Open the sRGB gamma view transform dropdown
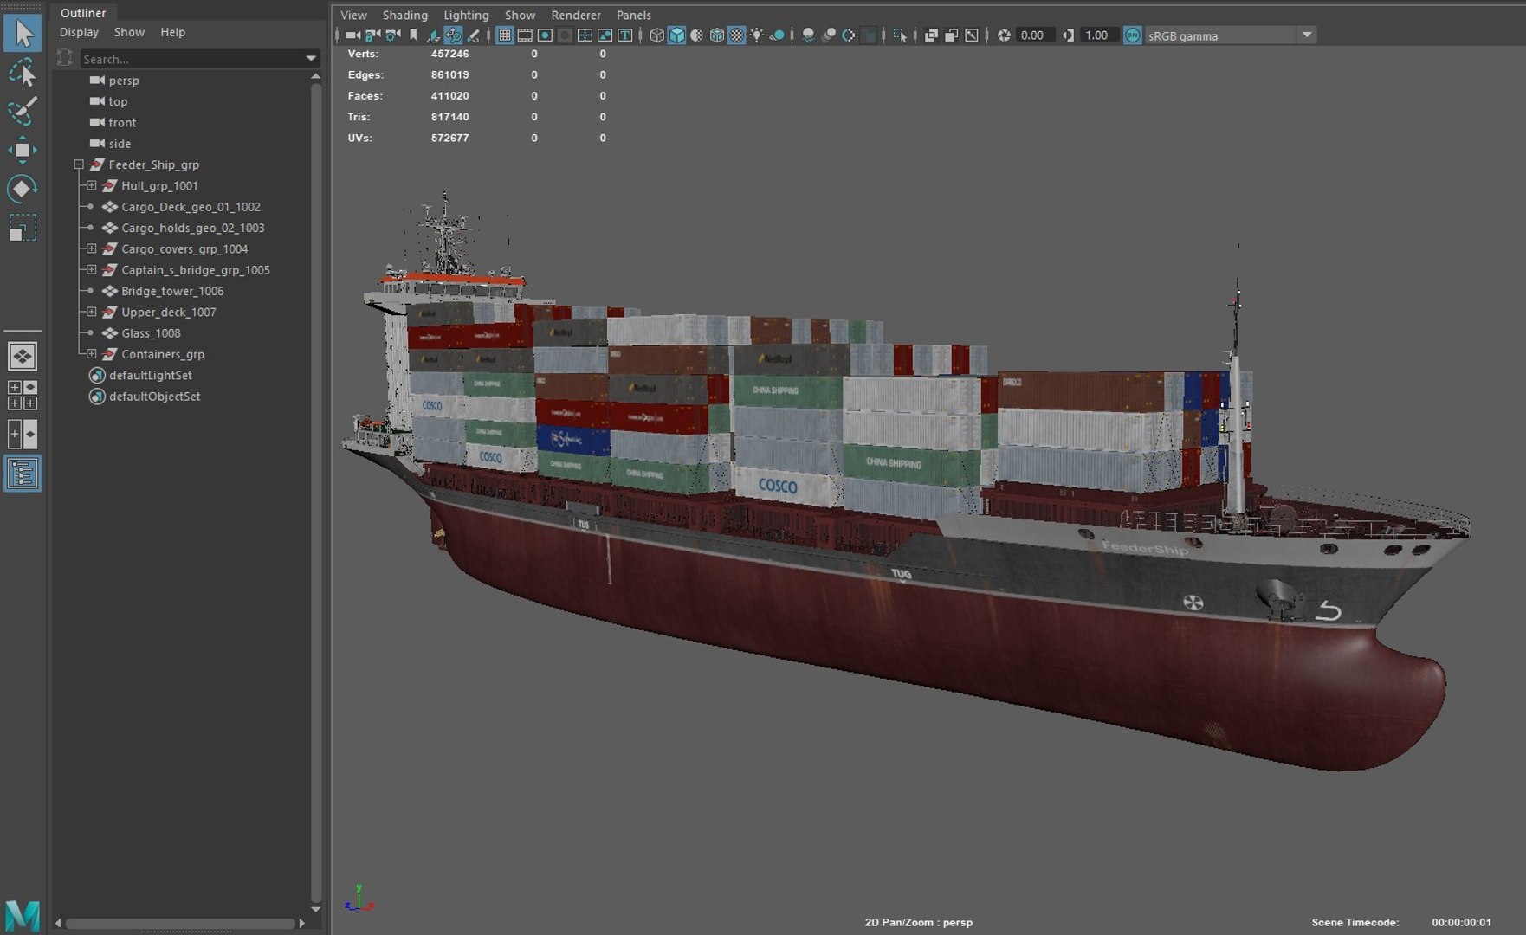The width and height of the screenshot is (1526, 935). pos(1307,35)
